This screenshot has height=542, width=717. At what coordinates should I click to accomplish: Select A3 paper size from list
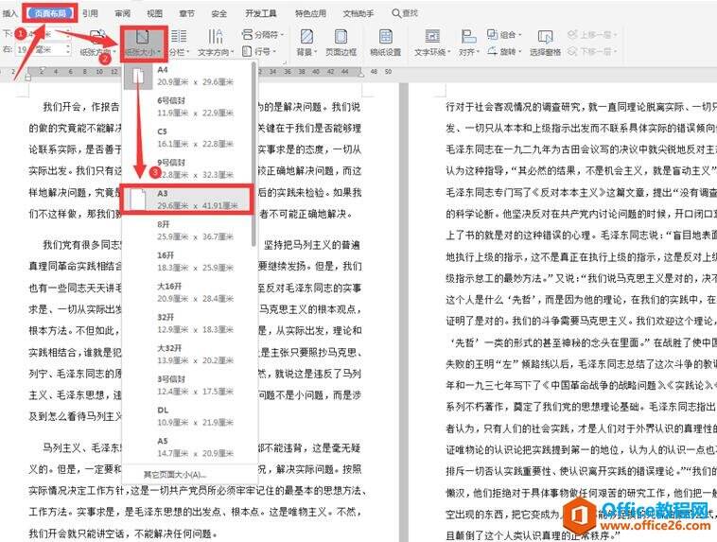click(x=189, y=198)
